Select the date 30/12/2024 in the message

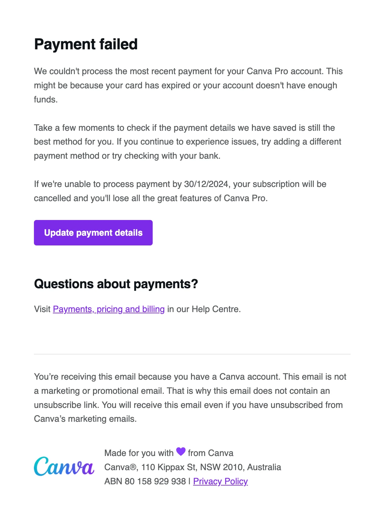pyautogui.click(x=206, y=184)
